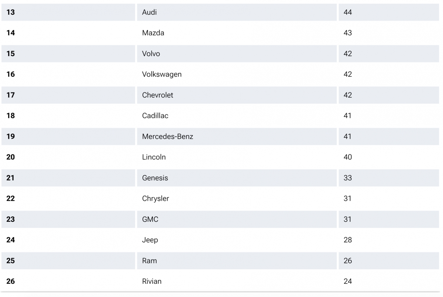Select the Chrysler brand name
443x297 pixels.
155,198
